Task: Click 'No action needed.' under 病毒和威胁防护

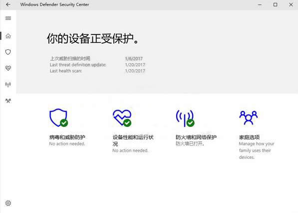Action: [x=67, y=144]
